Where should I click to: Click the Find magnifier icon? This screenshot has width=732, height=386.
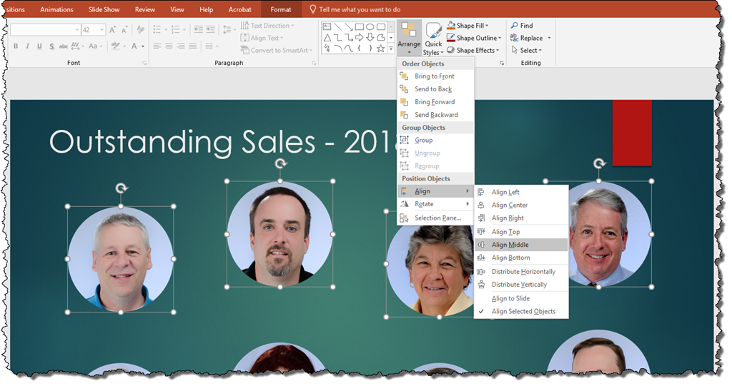514,26
